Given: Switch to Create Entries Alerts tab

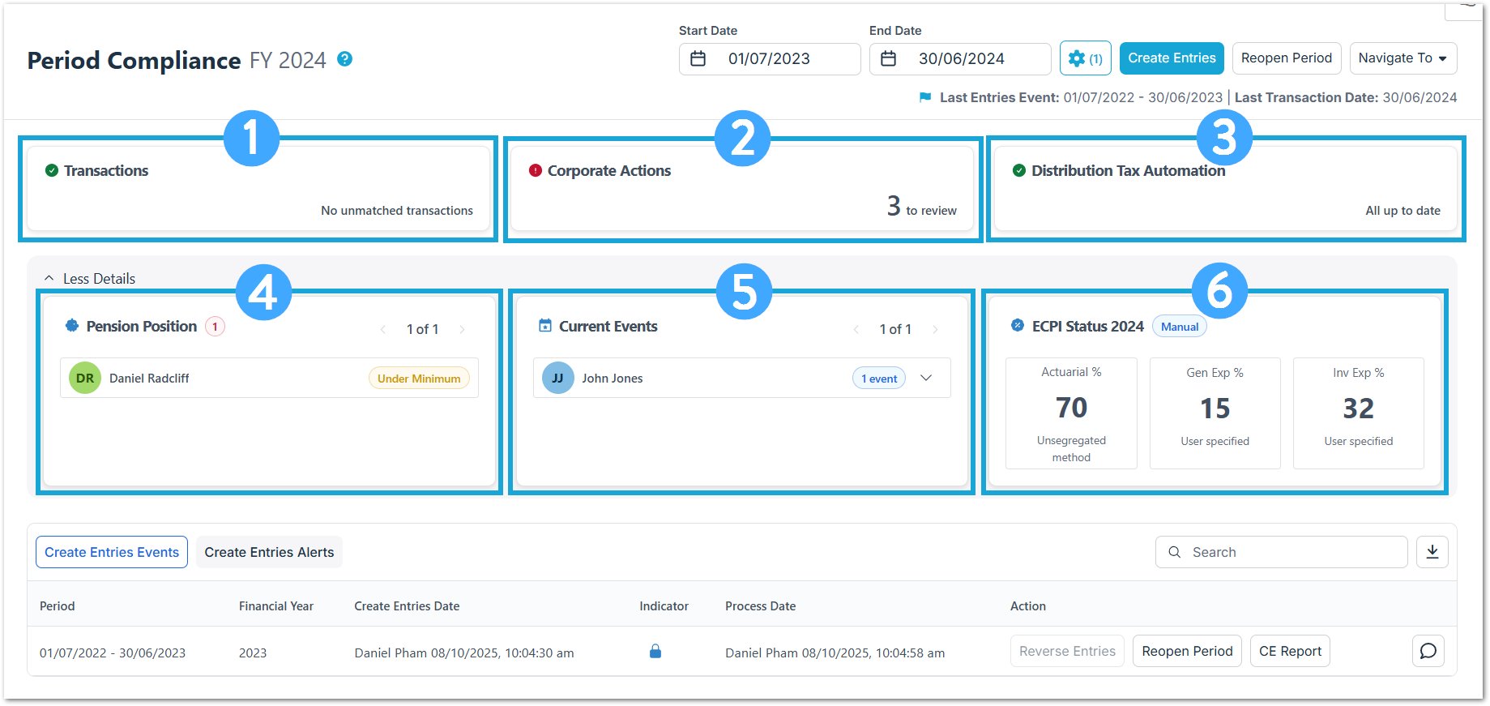Looking at the screenshot, I should 269,552.
